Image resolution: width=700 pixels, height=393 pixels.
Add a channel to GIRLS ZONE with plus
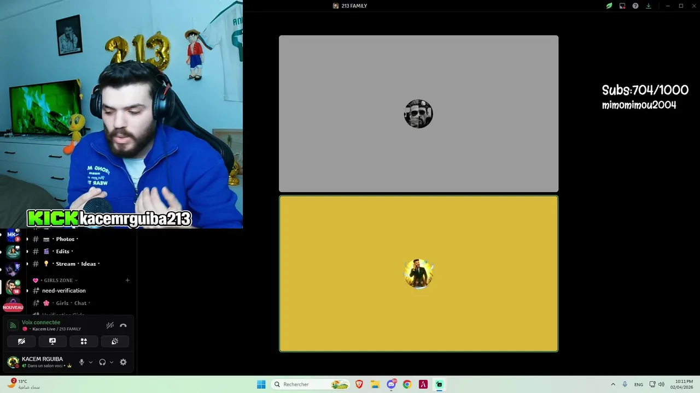click(x=127, y=280)
